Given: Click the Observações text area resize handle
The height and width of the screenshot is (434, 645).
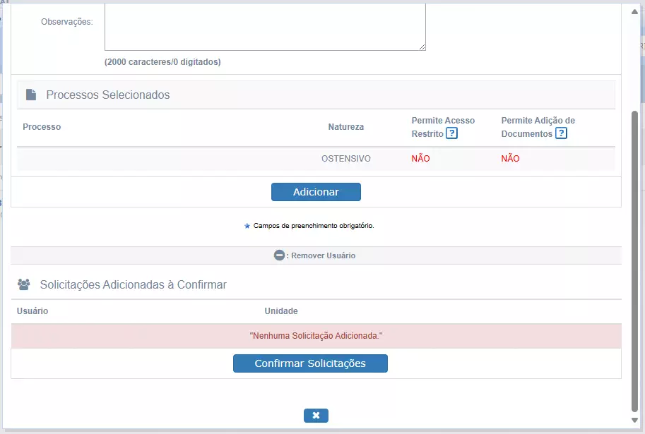Looking at the screenshot, I should tap(422, 47).
